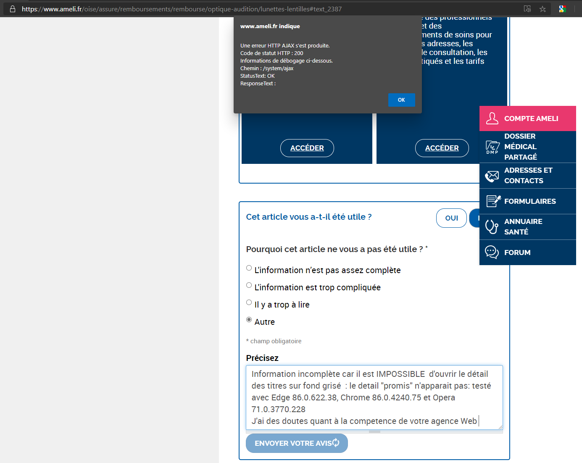Select "L'information est trop compliquée" radio button

(249, 285)
